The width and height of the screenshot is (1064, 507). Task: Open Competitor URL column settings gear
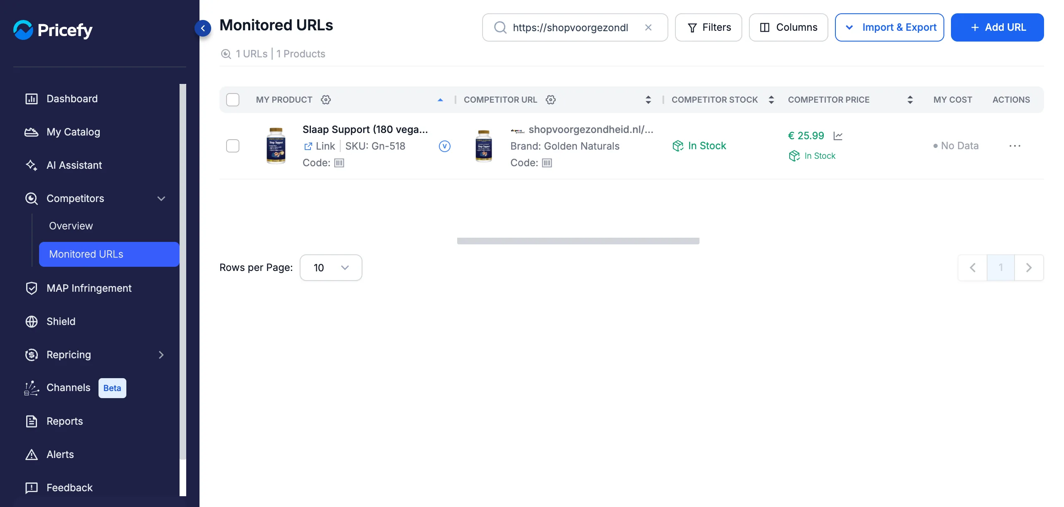point(551,100)
